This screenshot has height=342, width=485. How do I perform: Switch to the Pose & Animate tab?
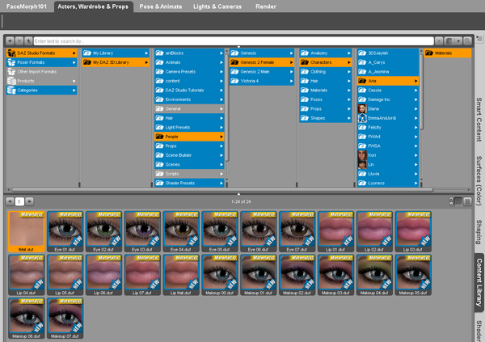[x=161, y=6]
